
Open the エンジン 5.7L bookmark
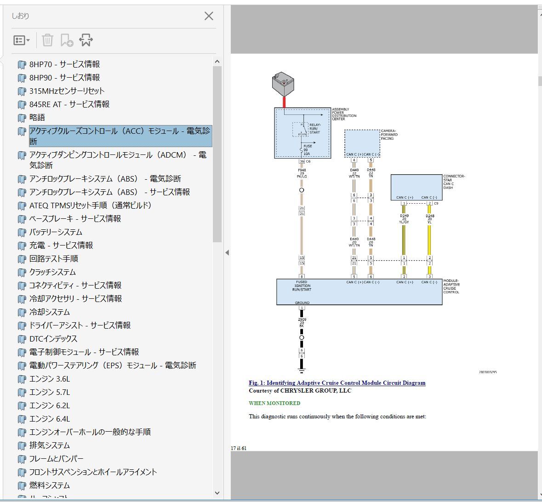(50, 392)
